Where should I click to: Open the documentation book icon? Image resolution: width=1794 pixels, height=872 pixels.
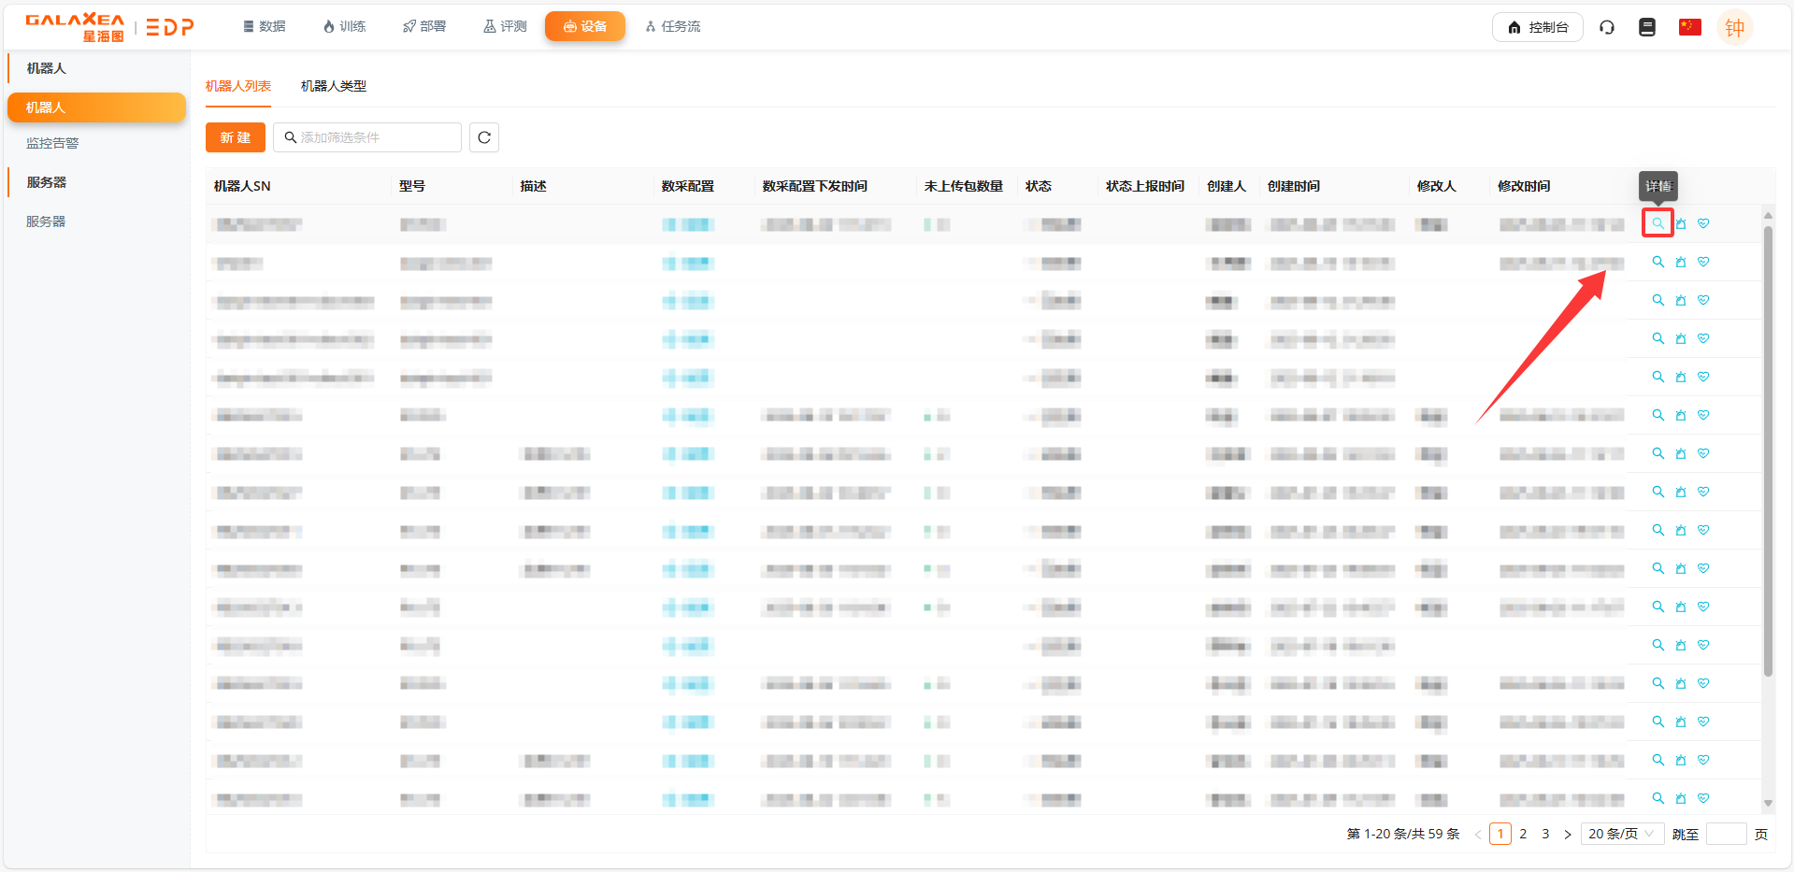[x=1647, y=27]
